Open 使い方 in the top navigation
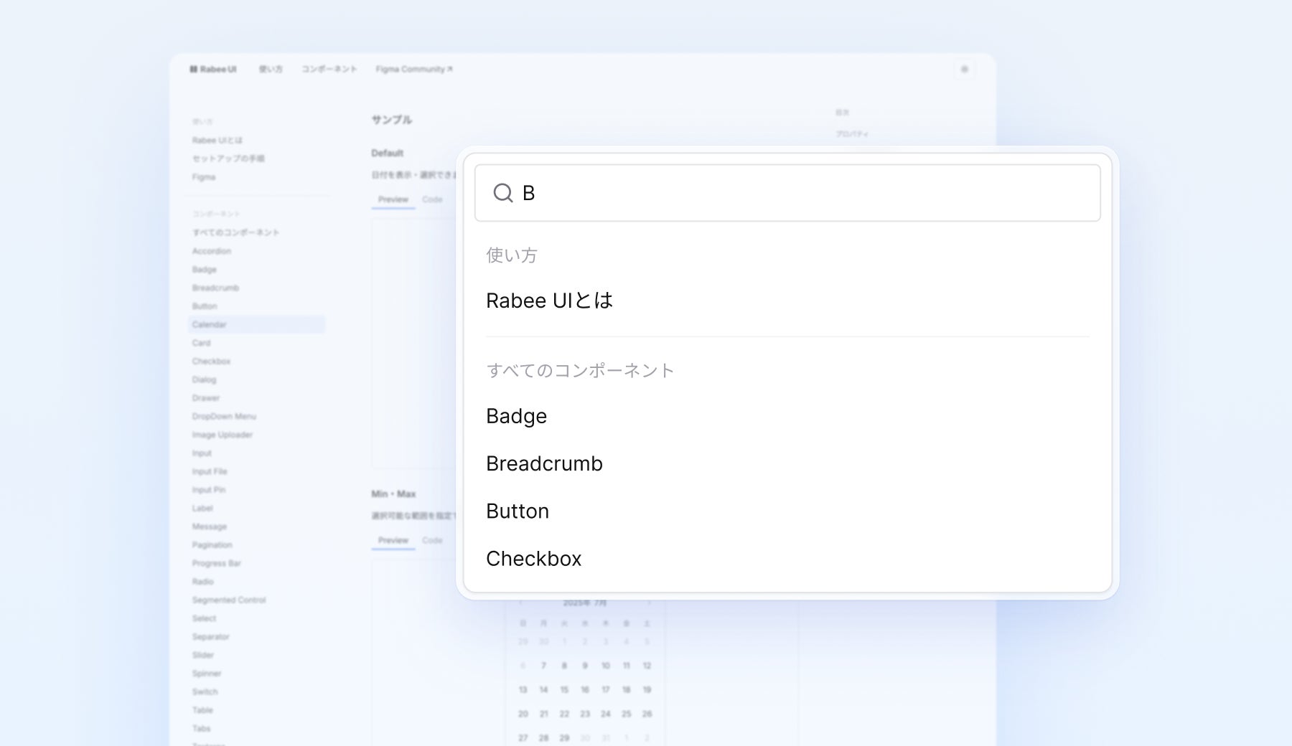 point(271,70)
